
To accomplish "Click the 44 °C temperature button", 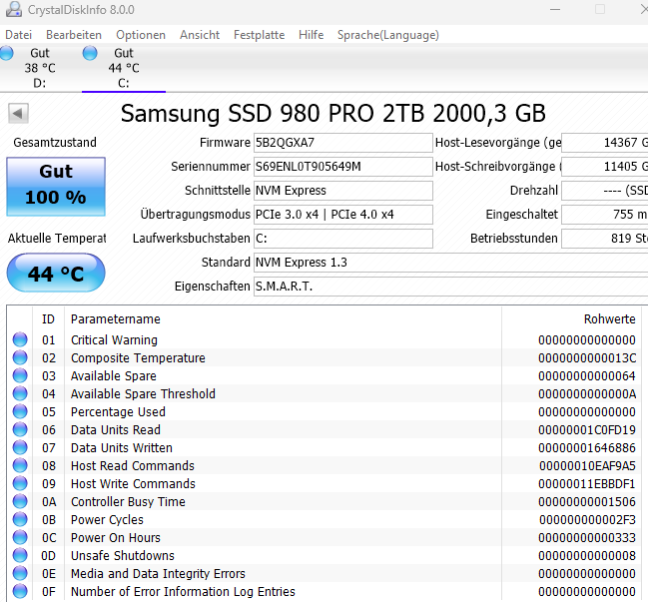I will [x=56, y=274].
